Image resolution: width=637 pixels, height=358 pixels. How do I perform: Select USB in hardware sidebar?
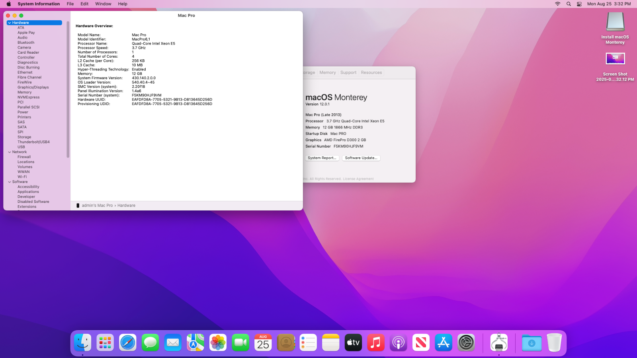click(x=21, y=147)
